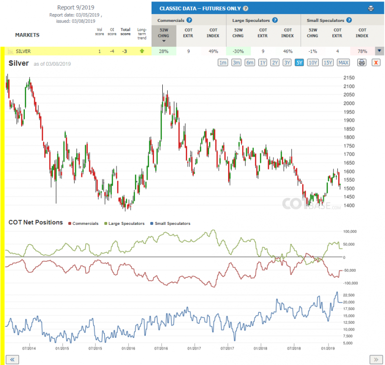Sort by Vol score column
This screenshot has width=385, height=365.
(99, 32)
